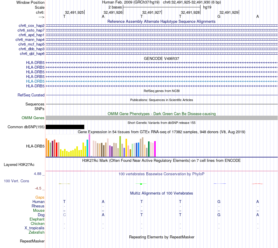Select the Common dbSNP(155) label
The image size is (278, 248).
26,127
